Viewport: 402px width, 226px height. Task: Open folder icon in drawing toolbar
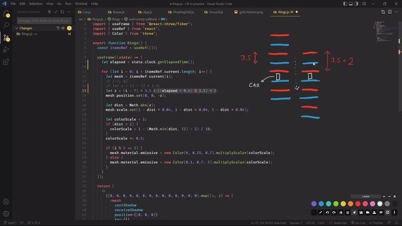pyautogui.click(x=367, y=212)
